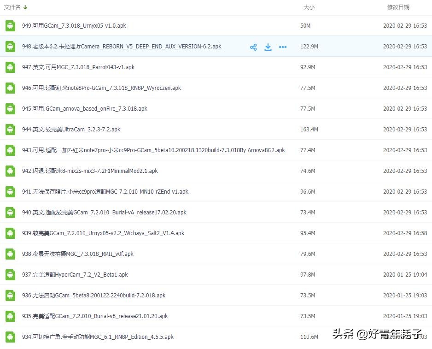
Task: Click APK icon for 934 RN8P Edition file
Action: [11, 337]
